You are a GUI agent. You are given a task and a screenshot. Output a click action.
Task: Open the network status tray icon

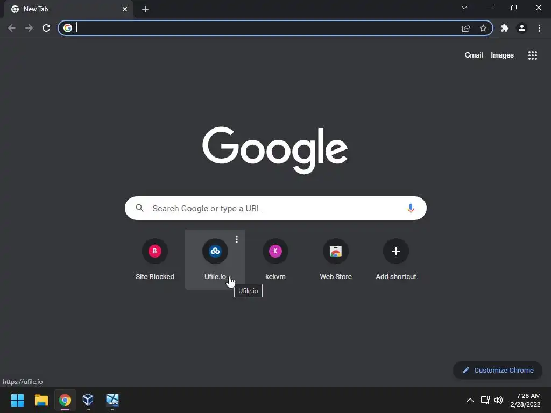(x=485, y=400)
